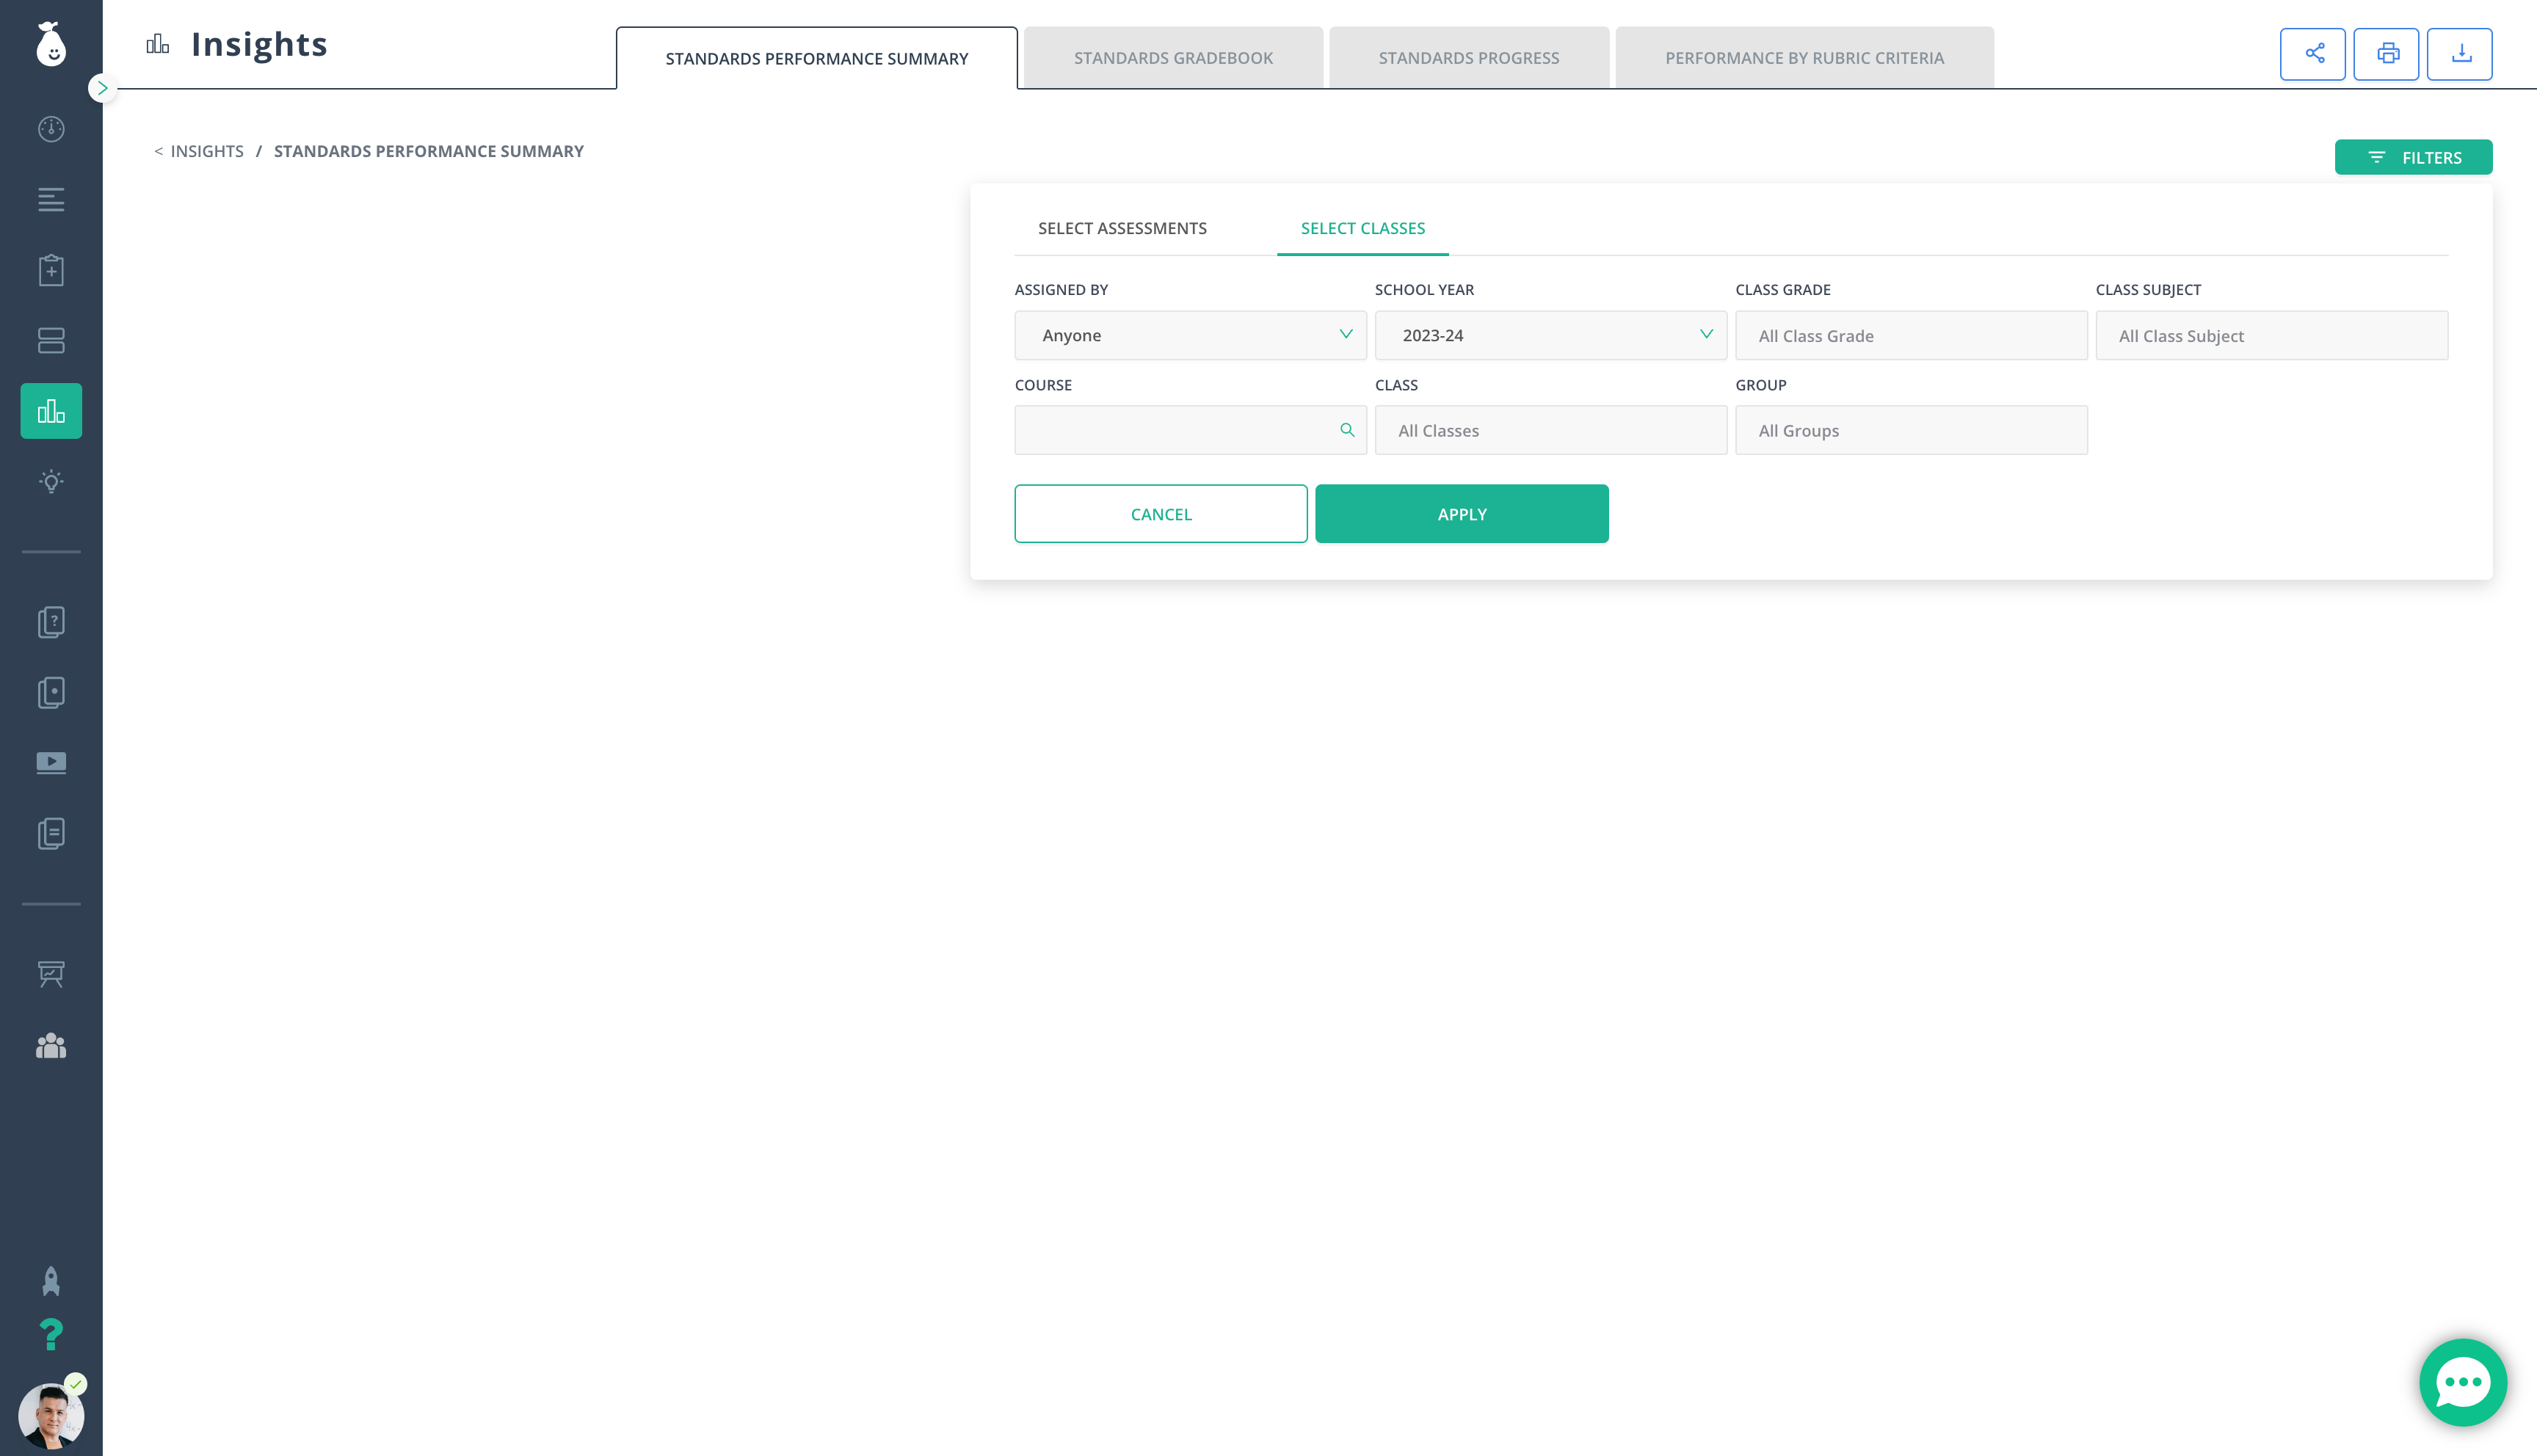Open the All Groups dropdown
The height and width of the screenshot is (1456, 2537).
coord(1911,430)
